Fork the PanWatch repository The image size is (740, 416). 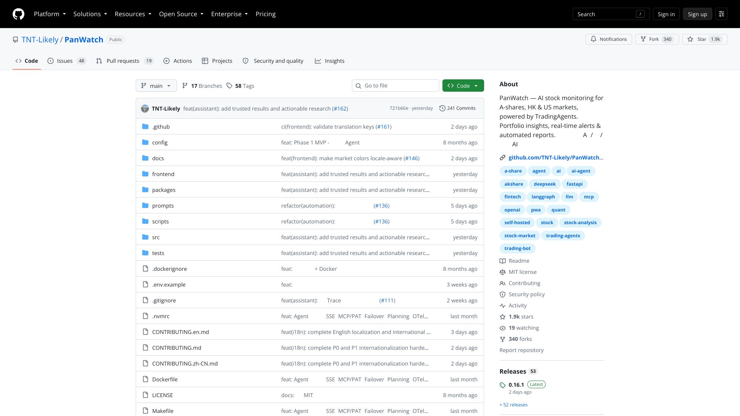(657, 39)
